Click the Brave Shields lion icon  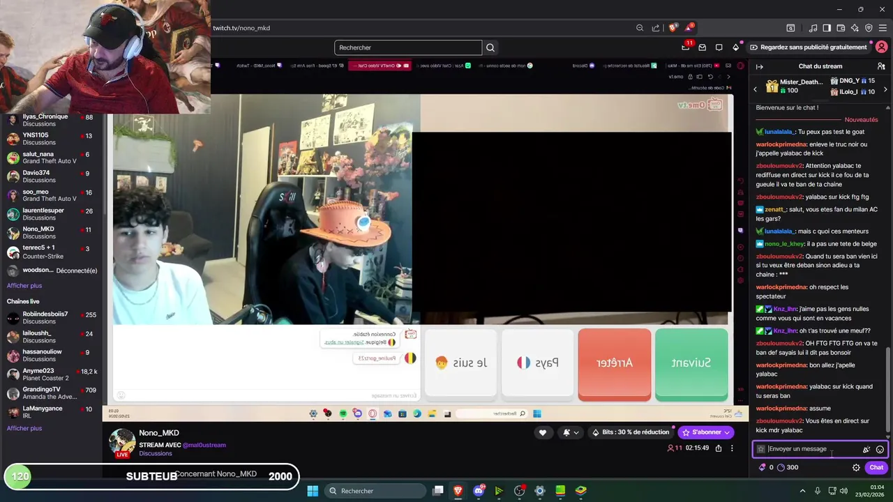coord(673,28)
